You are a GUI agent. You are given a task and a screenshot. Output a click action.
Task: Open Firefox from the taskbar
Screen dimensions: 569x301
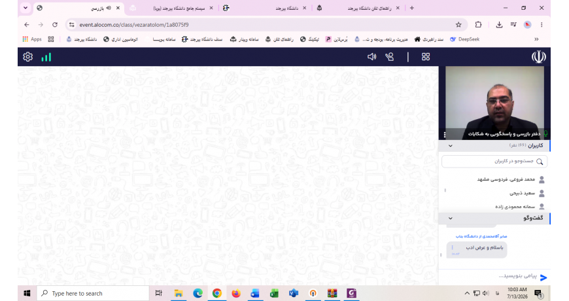(236, 293)
